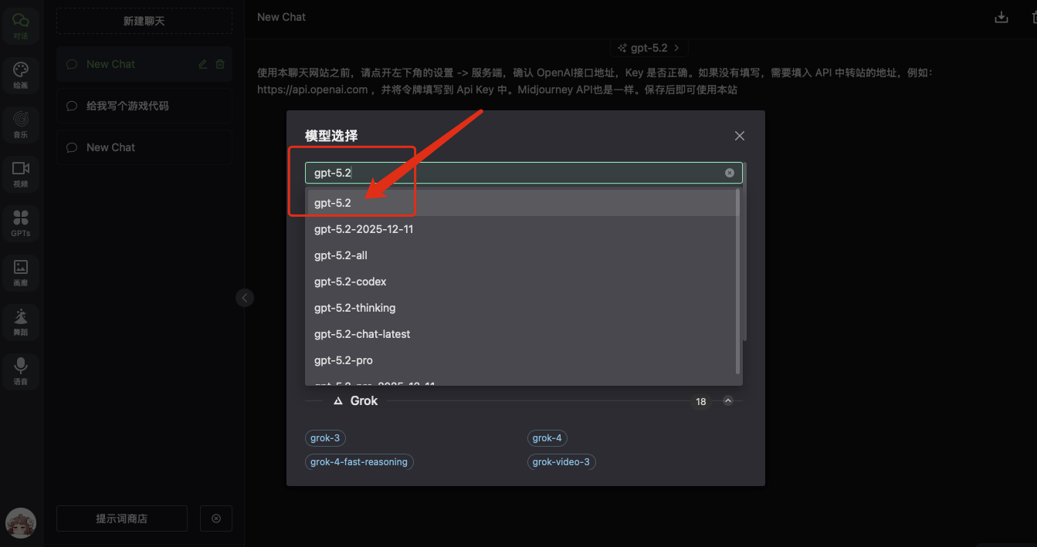Open the 提示词商店 prompt store
Viewport: 1037px width, 547px height.
(122, 518)
